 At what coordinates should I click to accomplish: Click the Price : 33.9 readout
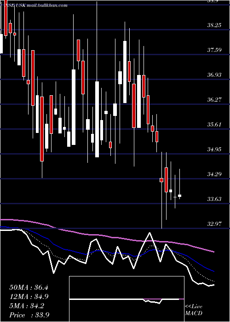click(29, 315)
